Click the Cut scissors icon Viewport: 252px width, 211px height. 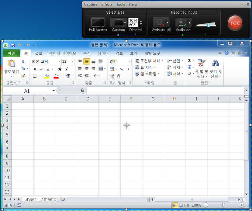23,61
